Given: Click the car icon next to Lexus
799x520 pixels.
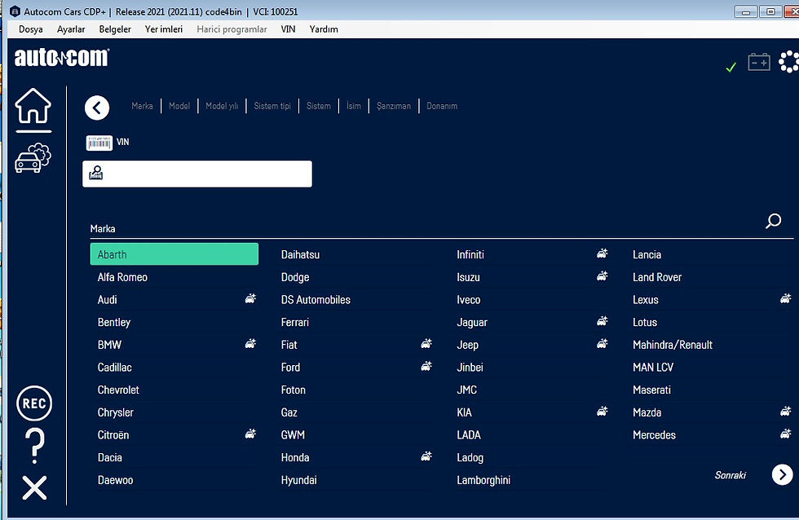Looking at the screenshot, I should tap(786, 298).
